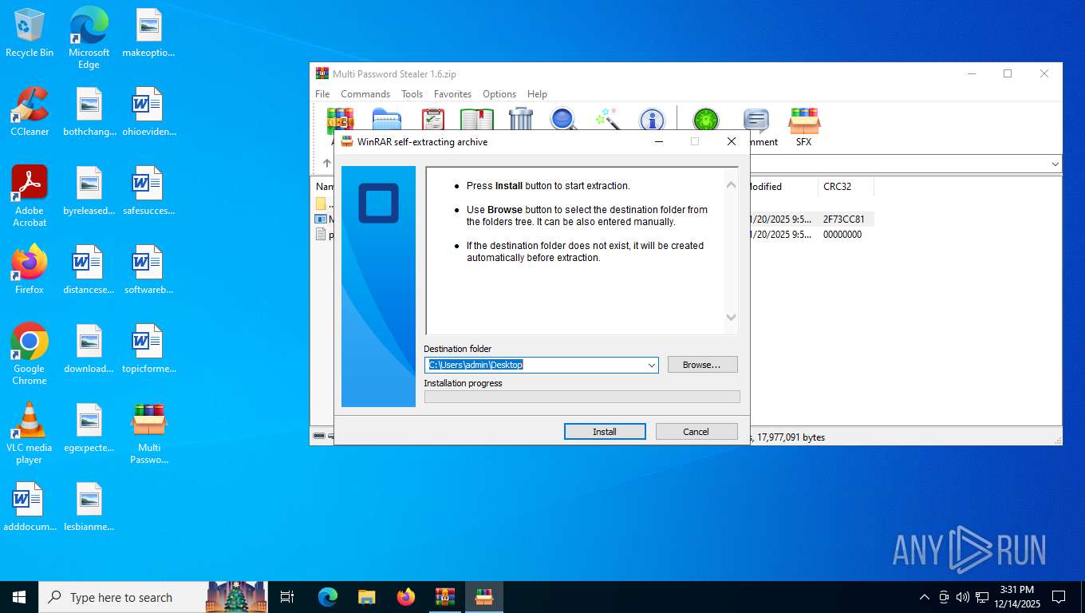Click the View book icon in WinRAR toolbar
Image resolution: width=1085 pixels, height=613 pixels.
click(x=477, y=120)
